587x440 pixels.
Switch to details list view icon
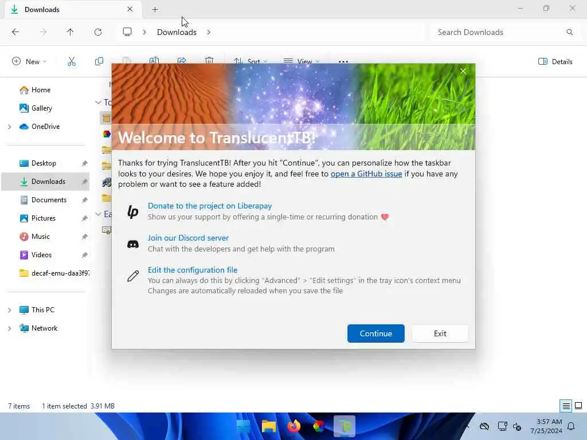tap(566, 406)
